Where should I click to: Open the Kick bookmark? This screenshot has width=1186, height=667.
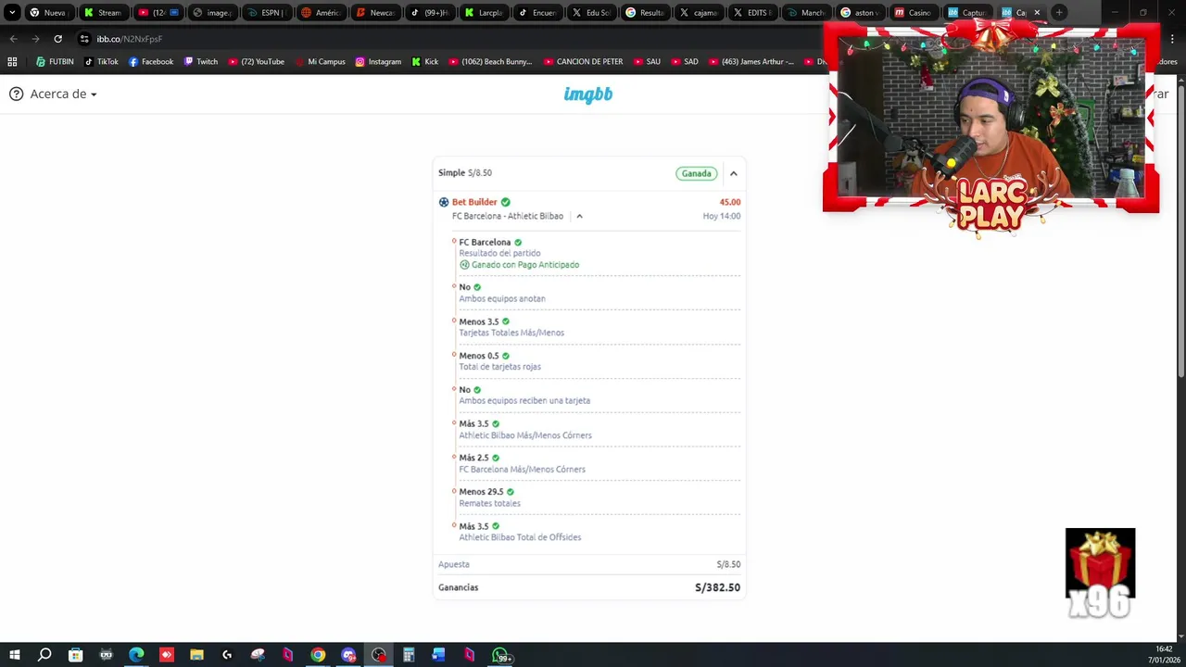click(x=424, y=62)
